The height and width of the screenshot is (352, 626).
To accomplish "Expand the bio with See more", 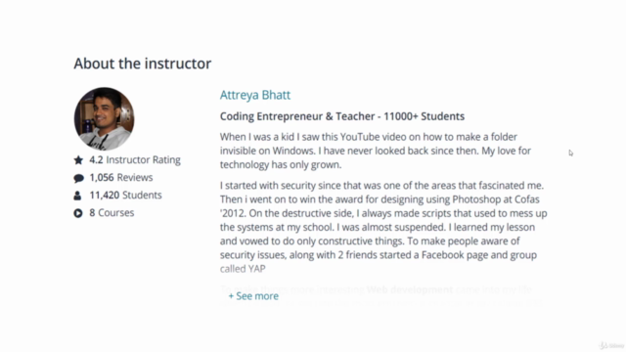I will [x=253, y=296].
